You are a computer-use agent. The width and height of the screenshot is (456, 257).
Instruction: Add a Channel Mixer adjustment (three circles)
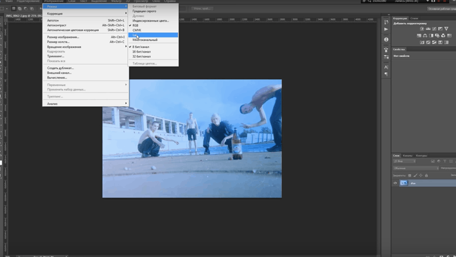click(x=443, y=35)
